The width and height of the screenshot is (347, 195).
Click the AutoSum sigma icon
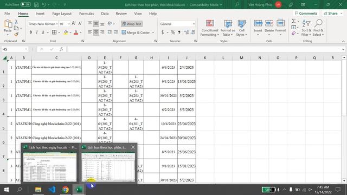tap(293, 21)
